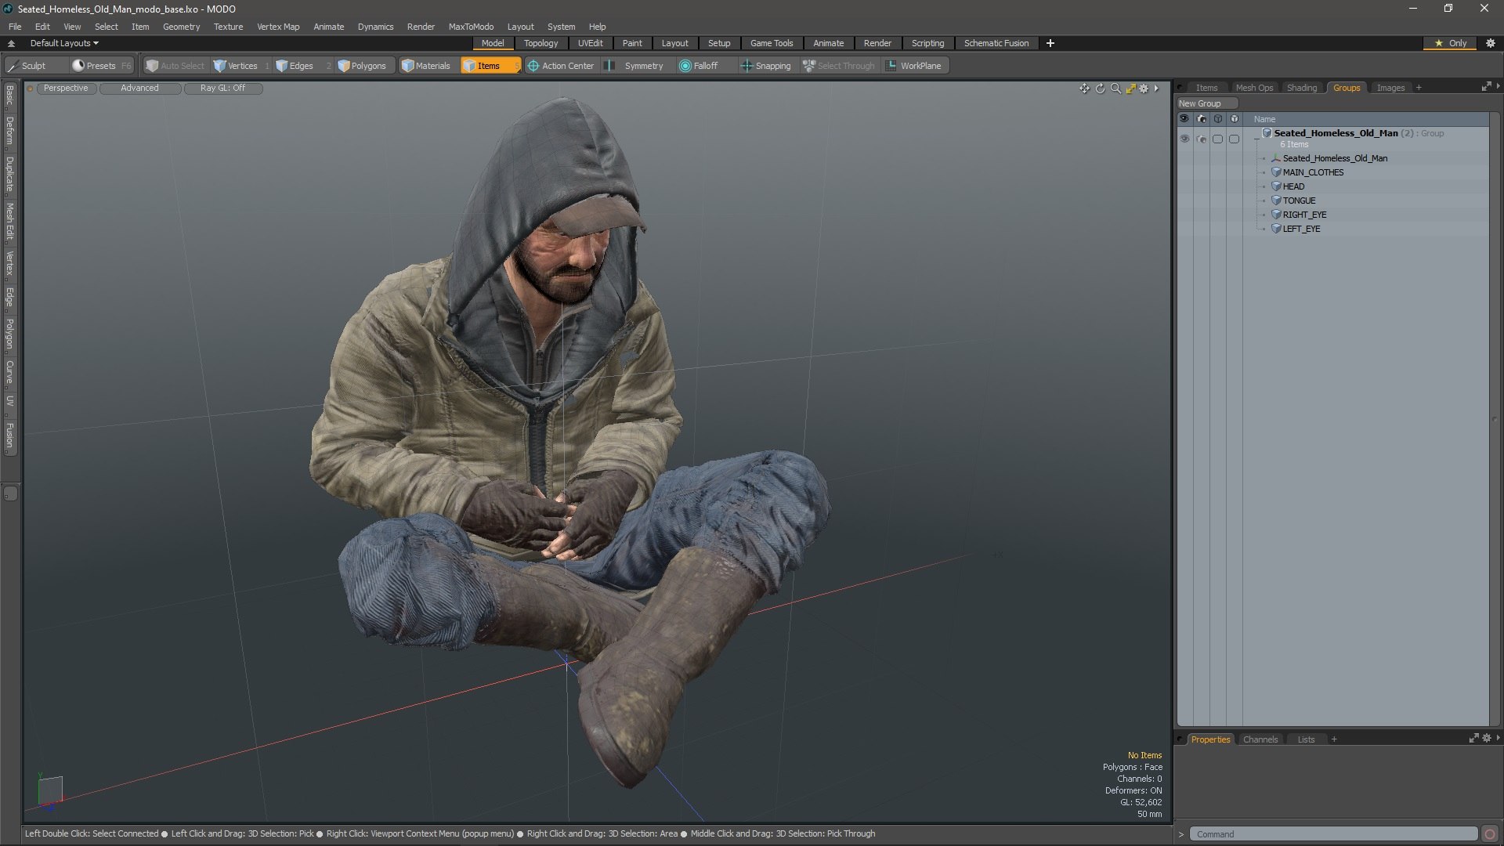Open the Ray GL: Off dropdown
Screen dimensions: 1504x846
222,88
